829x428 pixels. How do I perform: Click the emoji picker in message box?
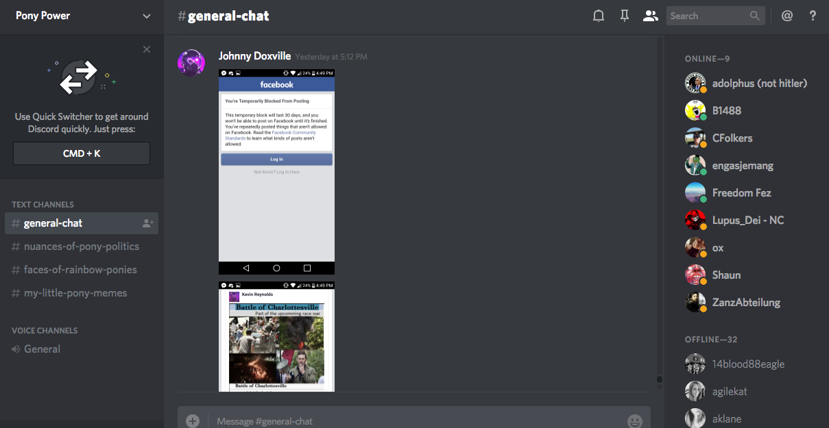point(635,420)
